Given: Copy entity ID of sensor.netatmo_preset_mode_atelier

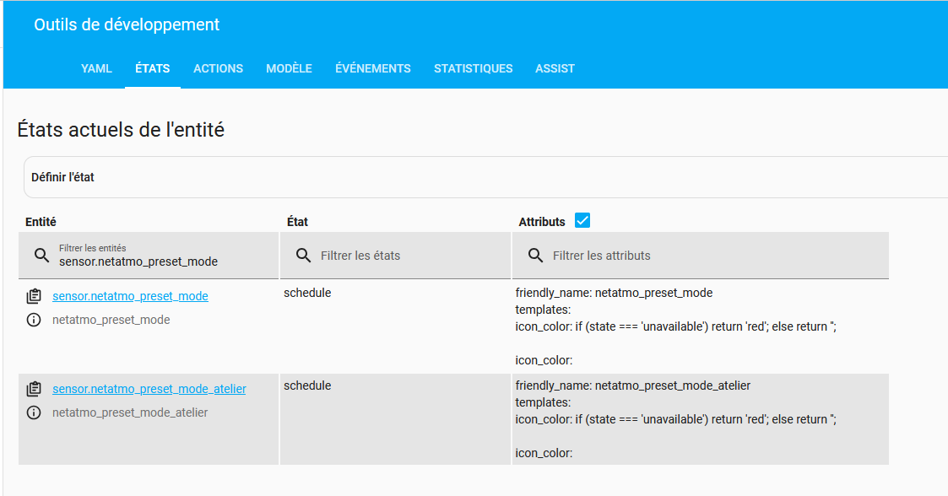Looking at the screenshot, I should tap(34, 389).
